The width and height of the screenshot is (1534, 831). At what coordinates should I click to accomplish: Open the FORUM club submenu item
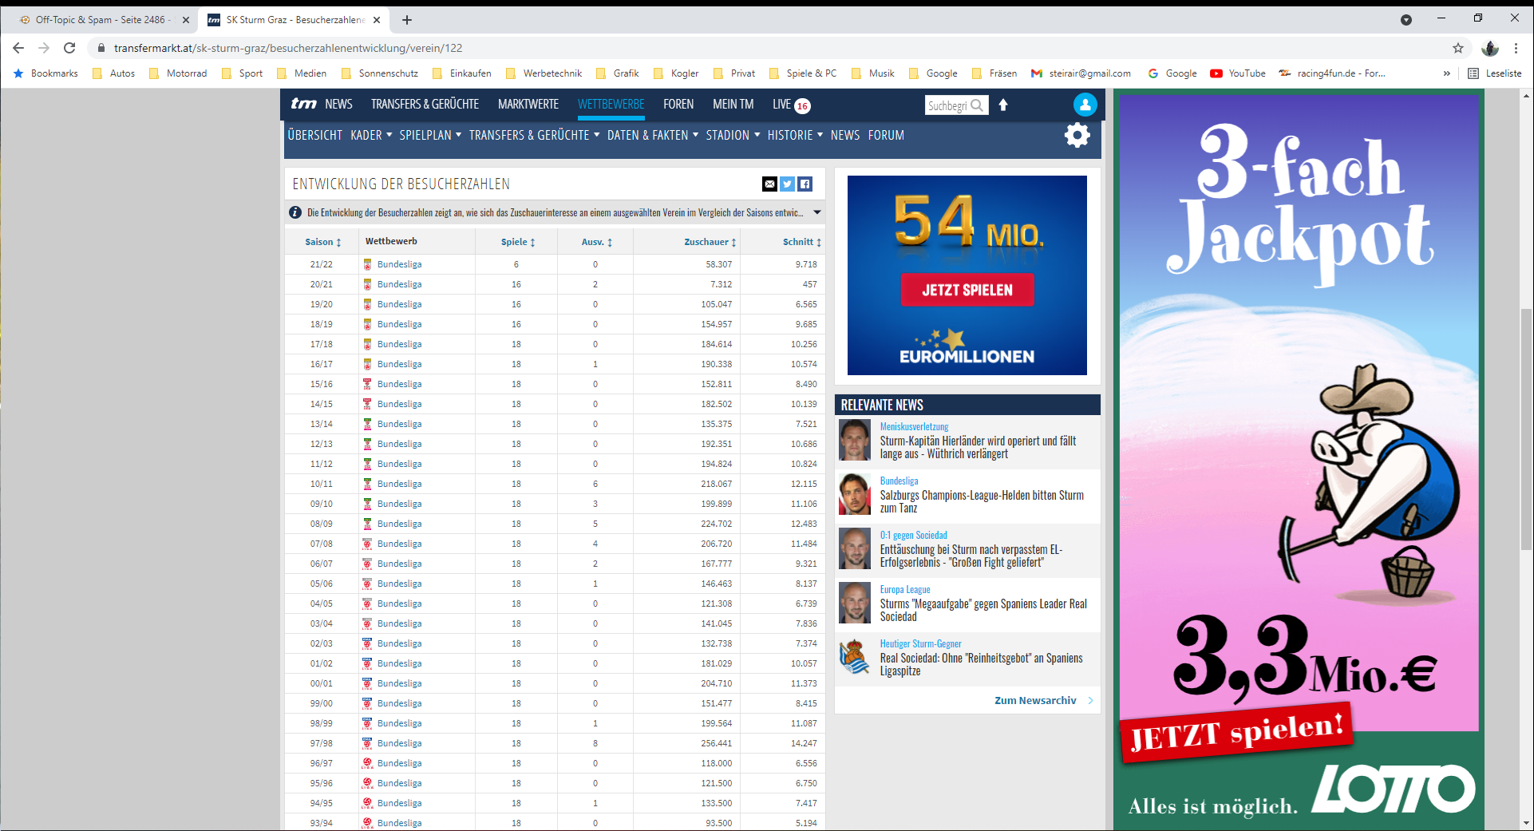tap(886, 135)
